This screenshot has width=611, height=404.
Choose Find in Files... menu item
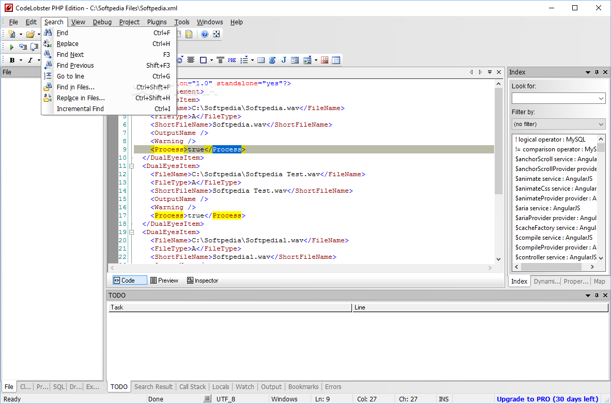pos(109,87)
